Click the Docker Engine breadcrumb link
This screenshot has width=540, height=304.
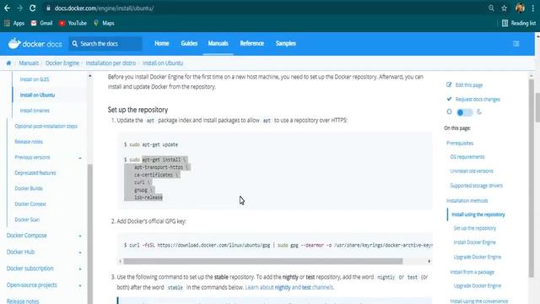tap(62, 63)
